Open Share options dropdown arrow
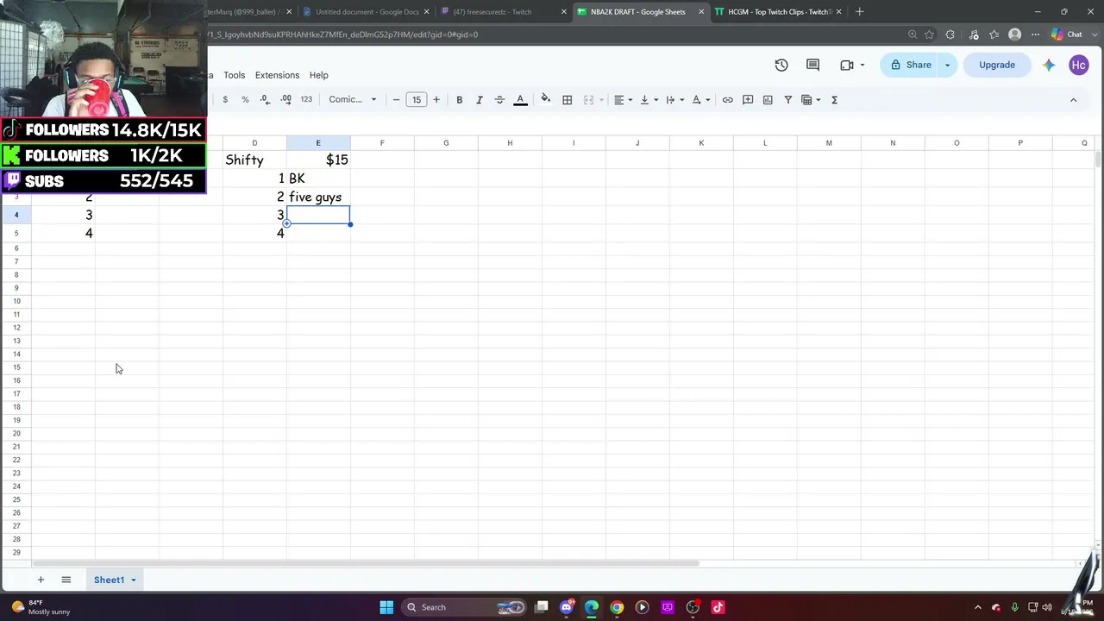 (947, 65)
